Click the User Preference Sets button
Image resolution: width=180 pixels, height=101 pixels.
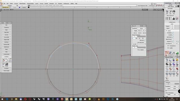tap(143, 6)
